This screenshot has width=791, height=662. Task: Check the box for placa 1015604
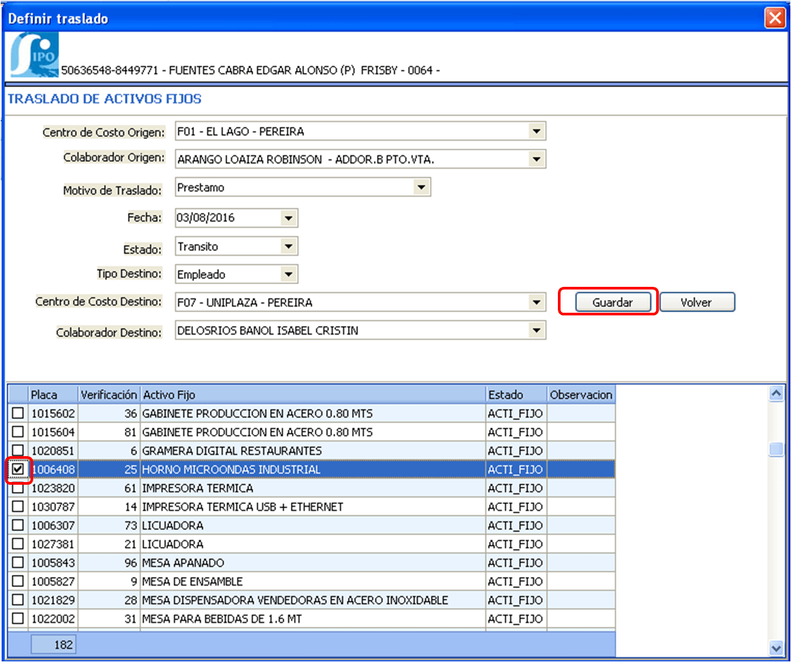click(18, 432)
